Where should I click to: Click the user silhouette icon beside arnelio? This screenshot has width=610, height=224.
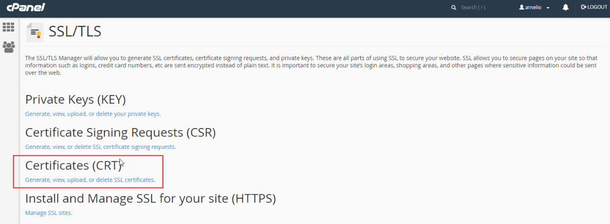[x=521, y=8]
